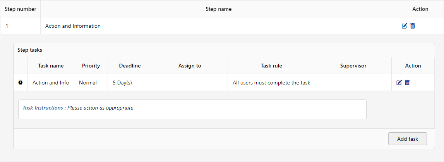444x162 pixels.
Task: Click the 5 Day(s) deadline cell
Action: point(122,83)
